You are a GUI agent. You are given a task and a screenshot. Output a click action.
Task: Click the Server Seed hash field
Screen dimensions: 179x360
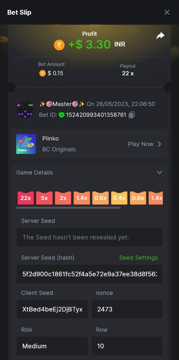(89, 274)
